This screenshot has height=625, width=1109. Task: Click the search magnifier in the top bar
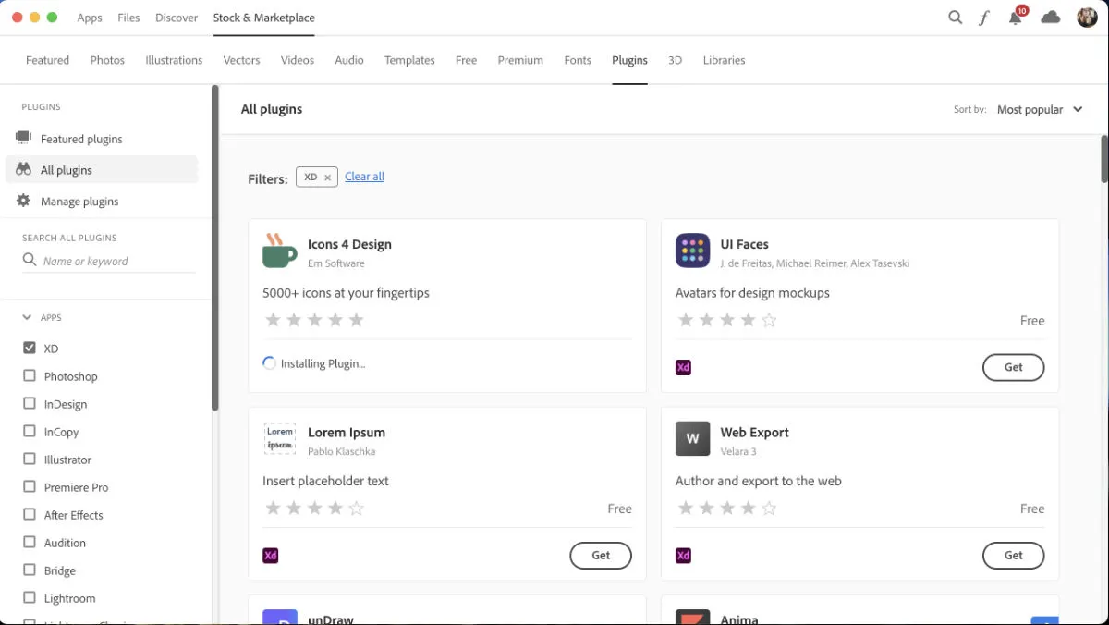[x=956, y=17]
